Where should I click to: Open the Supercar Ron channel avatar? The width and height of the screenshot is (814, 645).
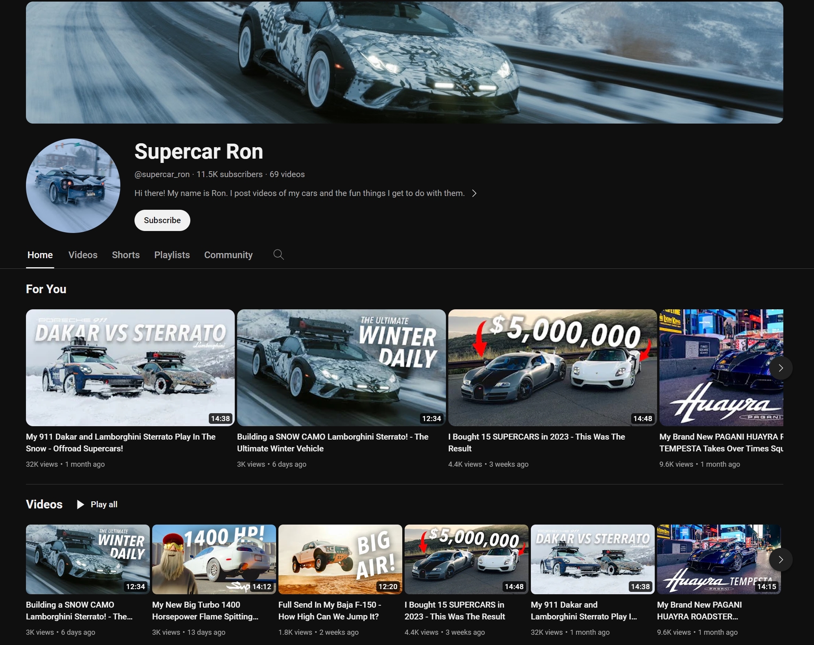pyautogui.click(x=73, y=185)
